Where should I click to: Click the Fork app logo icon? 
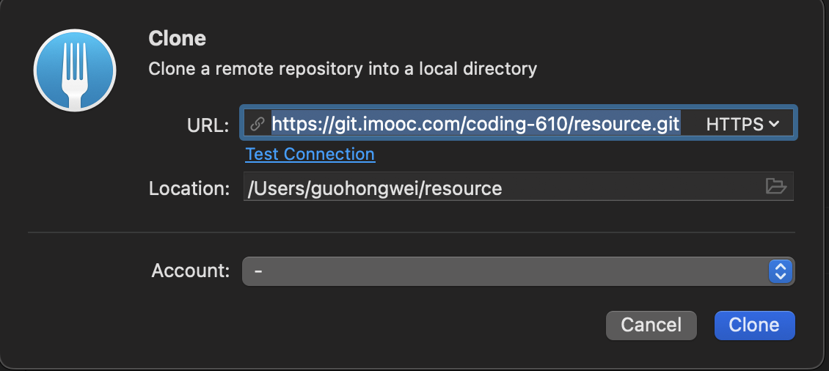pos(75,70)
